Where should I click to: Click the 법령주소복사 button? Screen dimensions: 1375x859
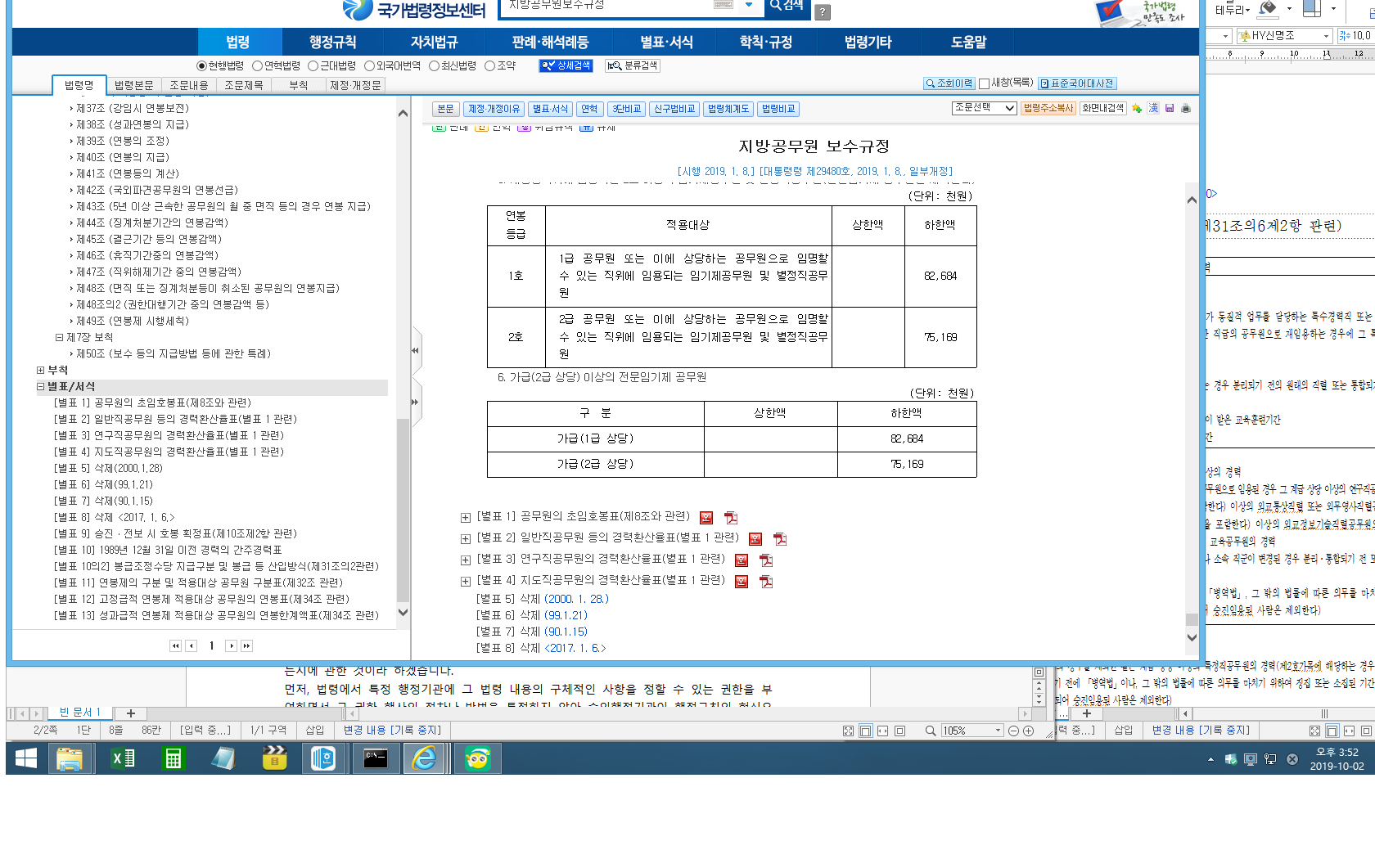(1048, 108)
